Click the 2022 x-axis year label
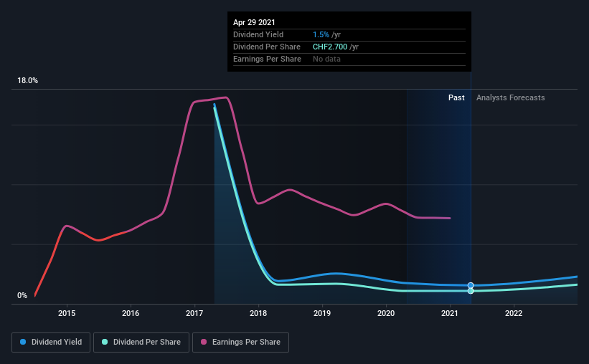Viewport: 589px width, 364px height. (x=514, y=313)
